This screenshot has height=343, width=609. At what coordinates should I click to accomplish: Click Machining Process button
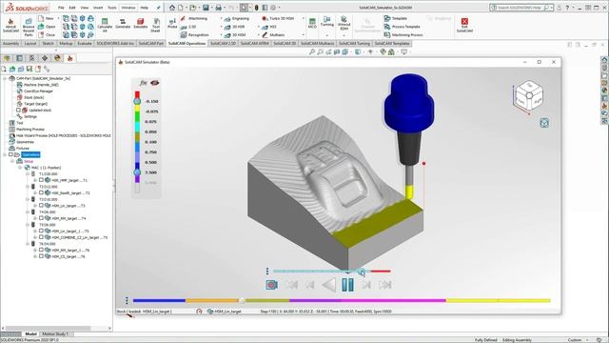pos(403,35)
